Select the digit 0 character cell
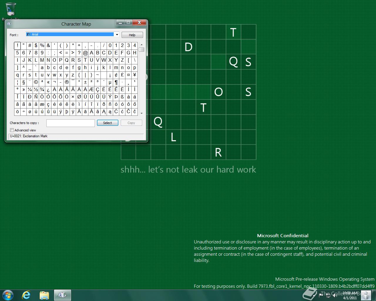 (x=110, y=45)
